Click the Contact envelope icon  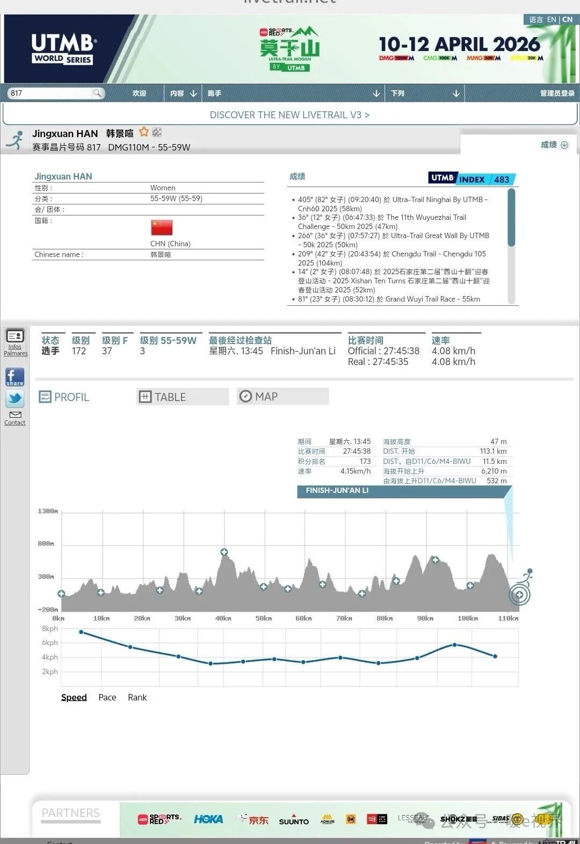tap(15, 415)
